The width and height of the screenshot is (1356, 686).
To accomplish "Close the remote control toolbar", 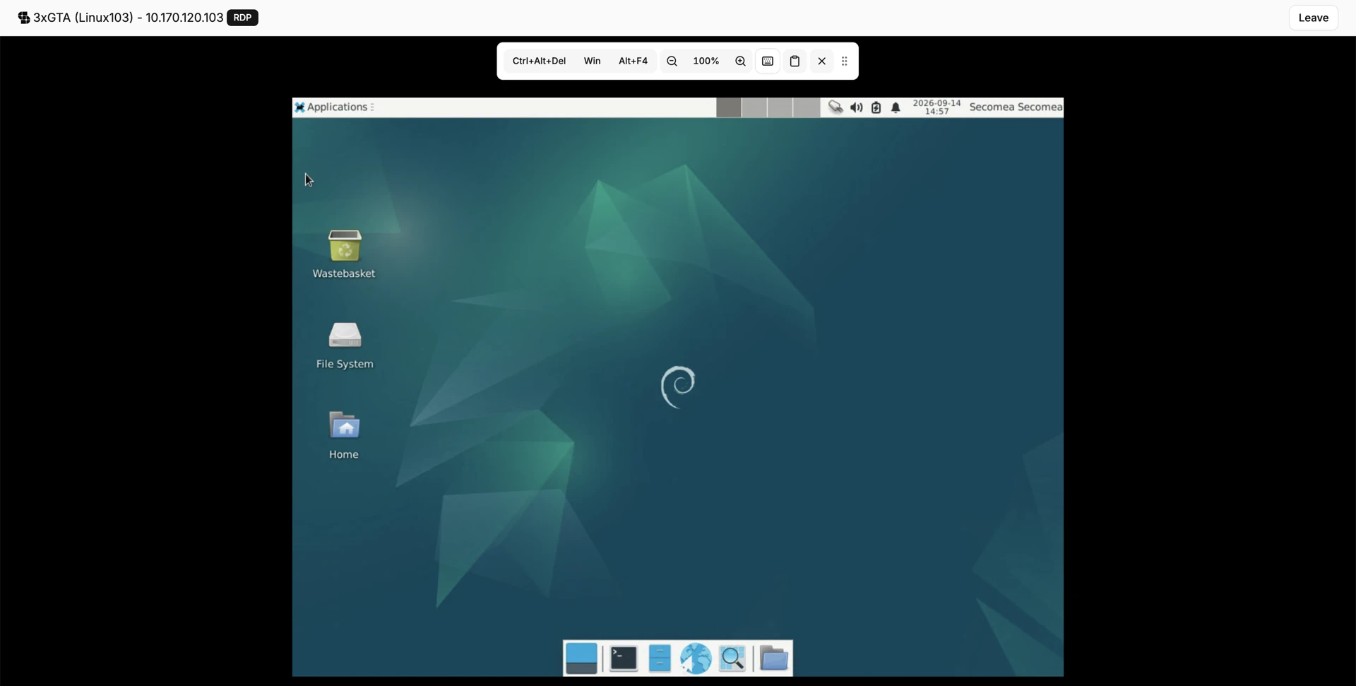I will click(x=821, y=61).
